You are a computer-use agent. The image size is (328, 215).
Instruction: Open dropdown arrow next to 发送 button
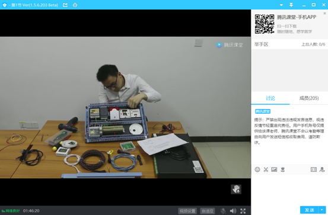click(322, 210)
